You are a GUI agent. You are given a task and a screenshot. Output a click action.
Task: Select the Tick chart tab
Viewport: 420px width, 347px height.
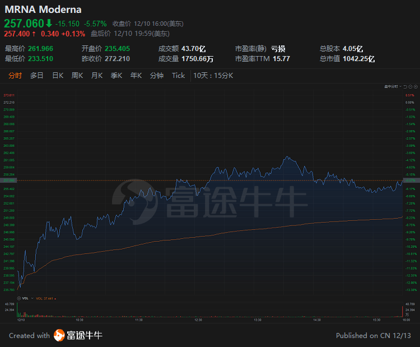(x=179, y=76)
